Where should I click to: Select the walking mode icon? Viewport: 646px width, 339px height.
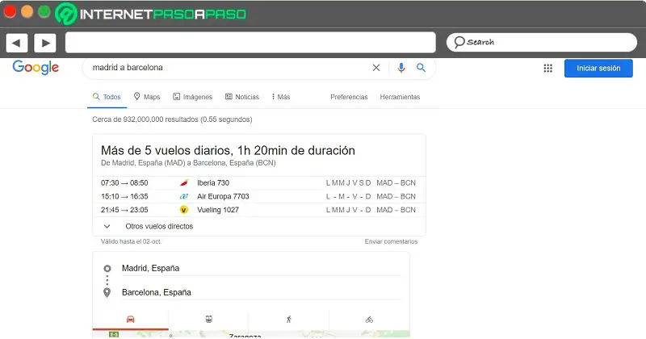[288, 320]
